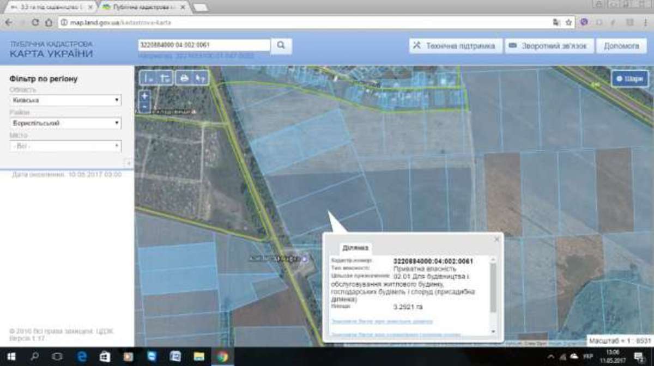Open the Місто dropdown showing Всі

point(65,146)
